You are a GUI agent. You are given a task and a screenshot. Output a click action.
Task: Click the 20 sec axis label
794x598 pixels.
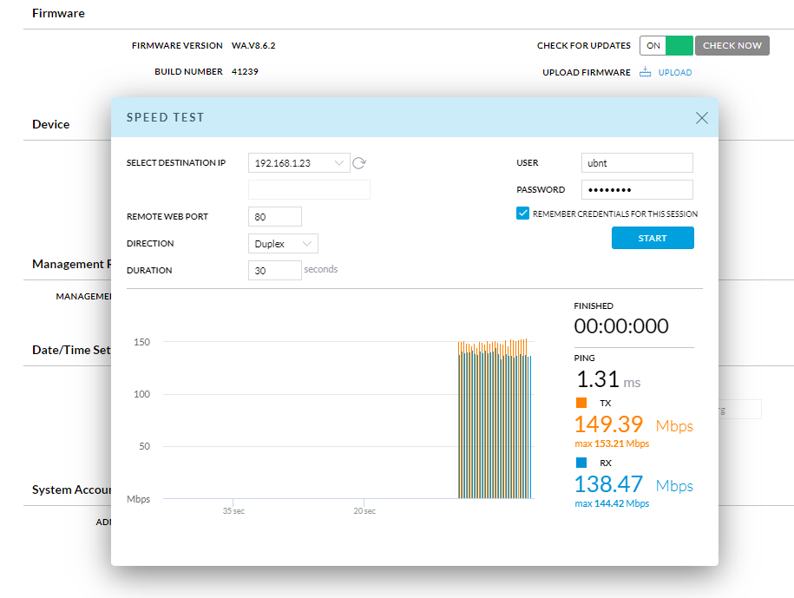pos(364,511)
